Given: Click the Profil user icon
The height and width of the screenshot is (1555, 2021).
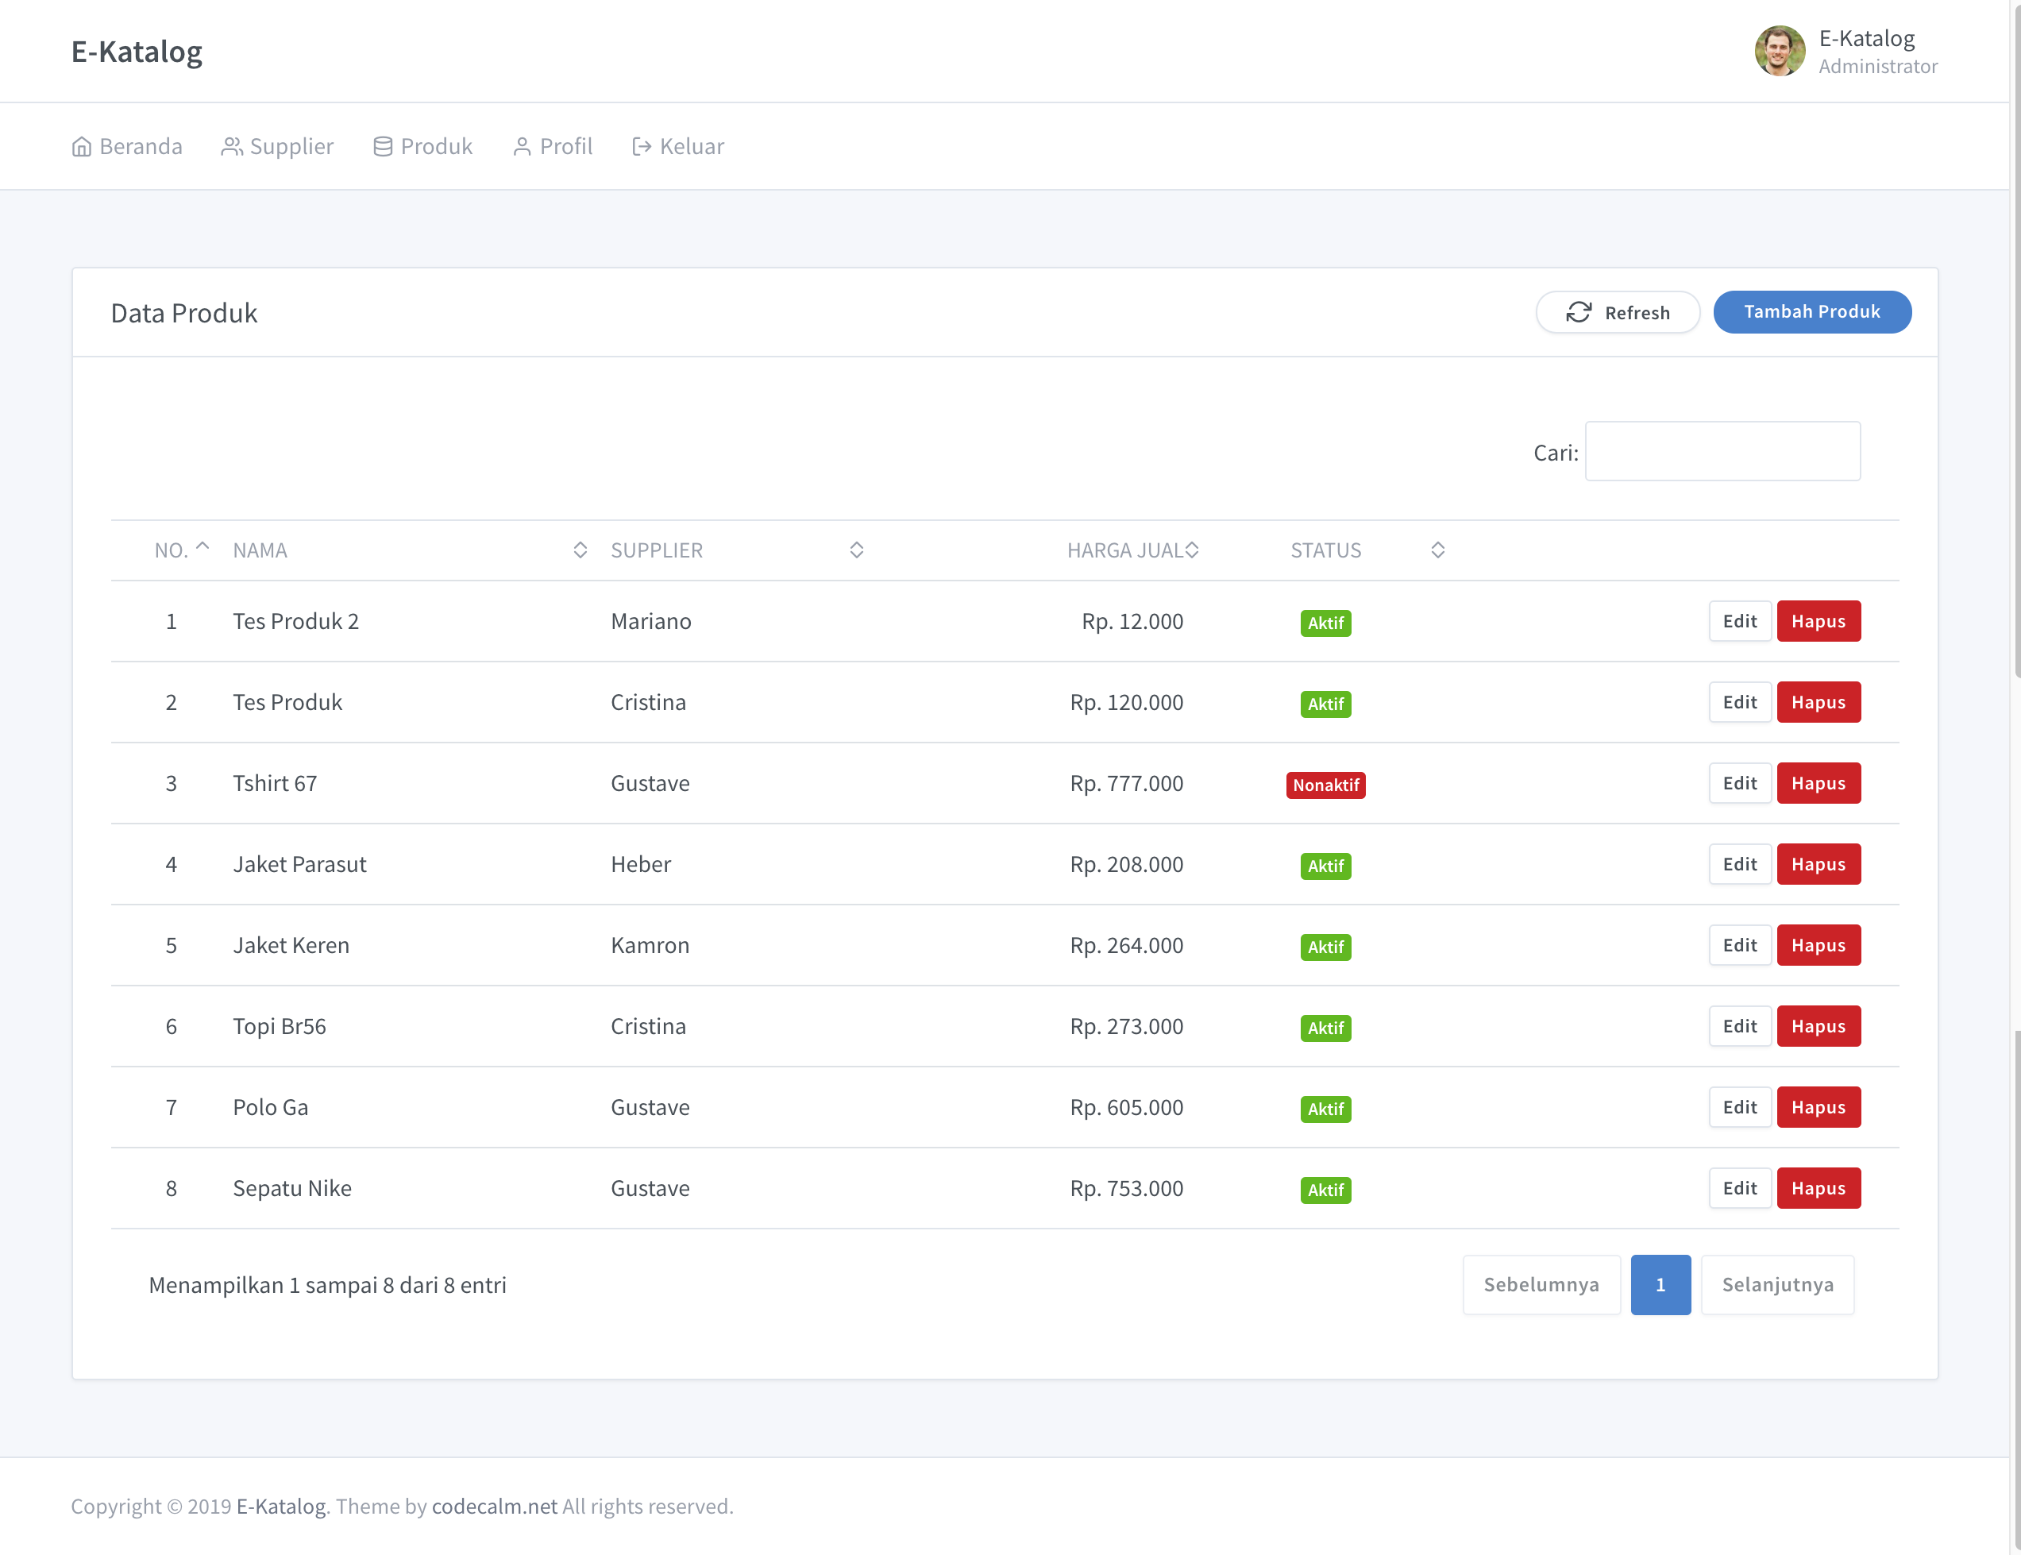Looking at the screenshot, I should (522, 146).
